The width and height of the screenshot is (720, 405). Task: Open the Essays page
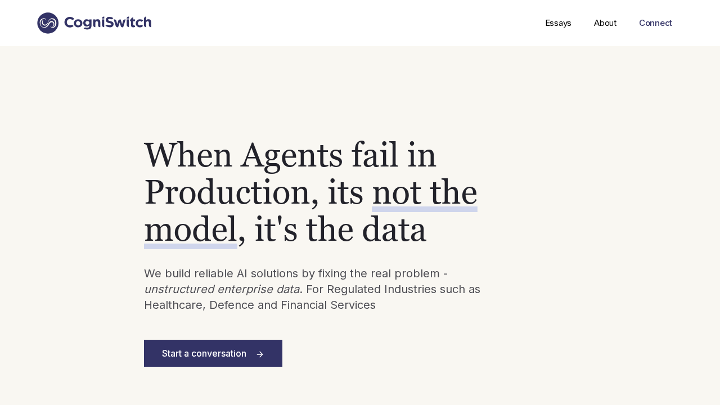point(558,23)
